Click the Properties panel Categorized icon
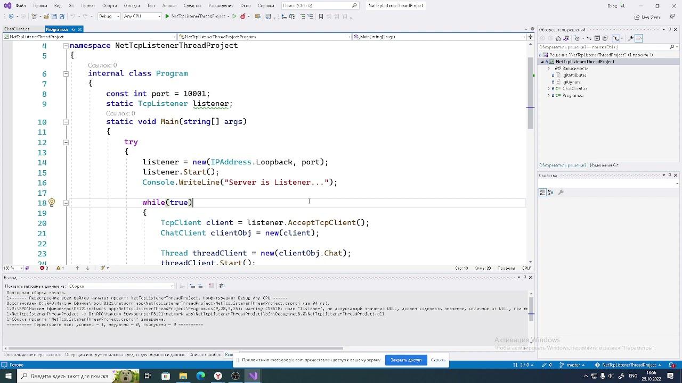Viewport: 682px width, 383px height. [542, 192]
